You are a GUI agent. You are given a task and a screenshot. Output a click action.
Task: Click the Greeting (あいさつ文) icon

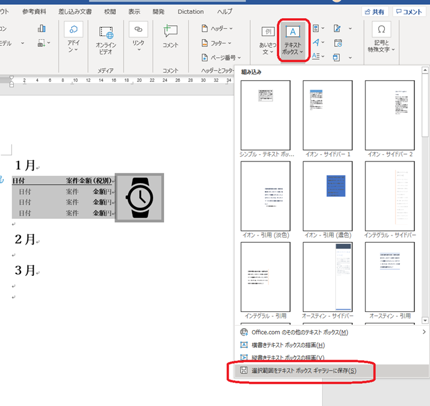(x=268, y=32)
